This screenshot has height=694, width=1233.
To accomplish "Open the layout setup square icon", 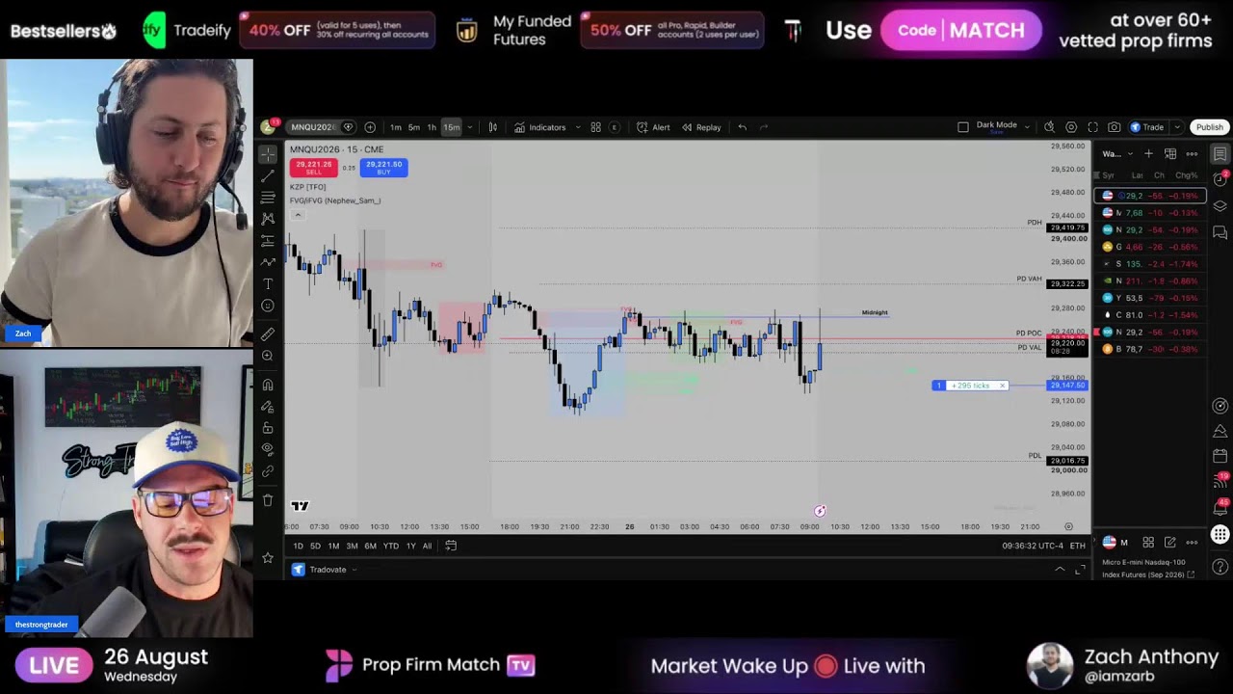I will click(962, 127).
